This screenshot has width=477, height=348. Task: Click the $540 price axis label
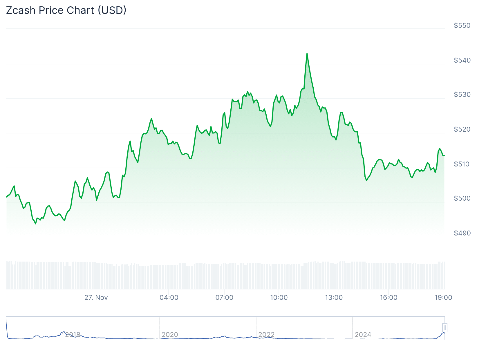[462, 60]
